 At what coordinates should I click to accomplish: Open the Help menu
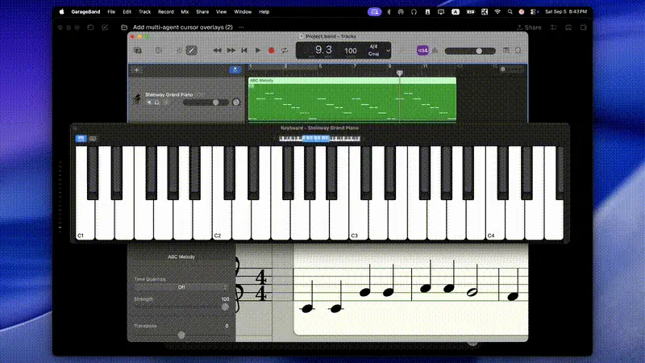tap(264, 12)
